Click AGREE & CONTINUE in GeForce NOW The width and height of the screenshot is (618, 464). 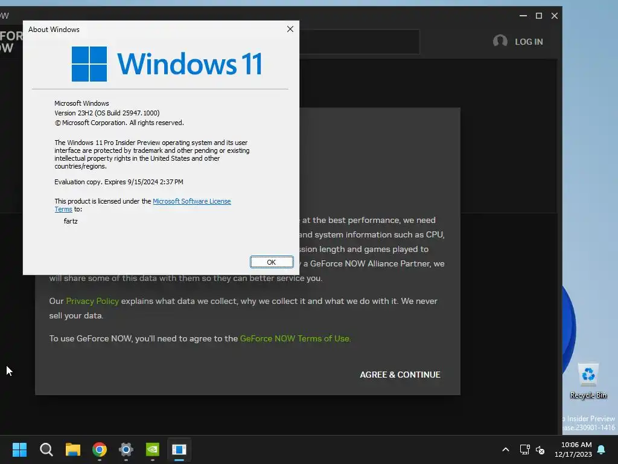(400, 375)
